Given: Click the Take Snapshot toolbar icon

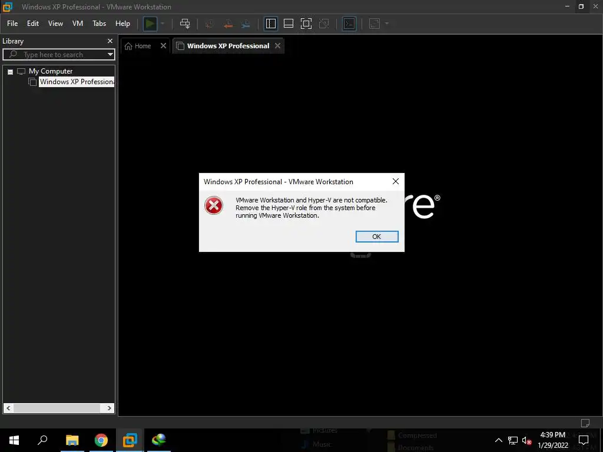Looking at the screenshot, I should point(210,24).
